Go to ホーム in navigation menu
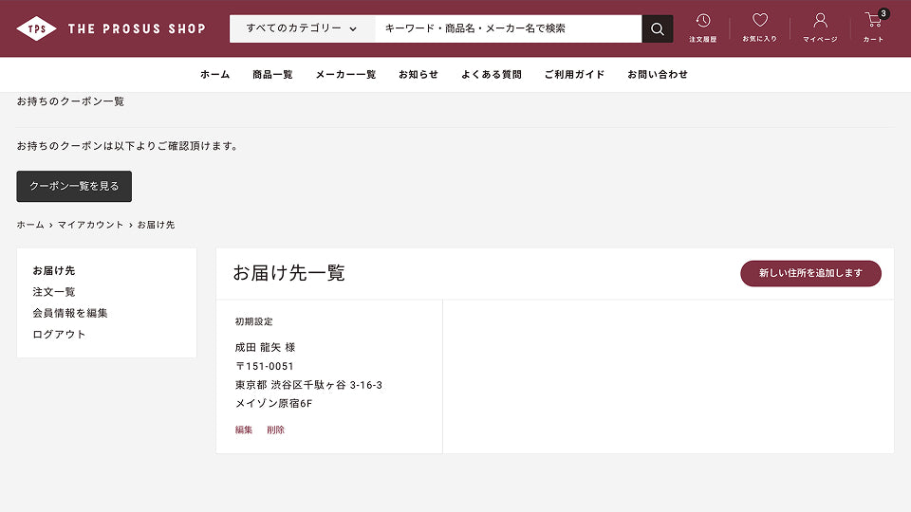This screenshot has height=512, width=911. click(214, 74)
